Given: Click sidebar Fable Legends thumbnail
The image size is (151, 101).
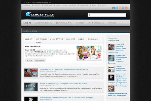Looking at the screenshot, I should coord(111,58).
